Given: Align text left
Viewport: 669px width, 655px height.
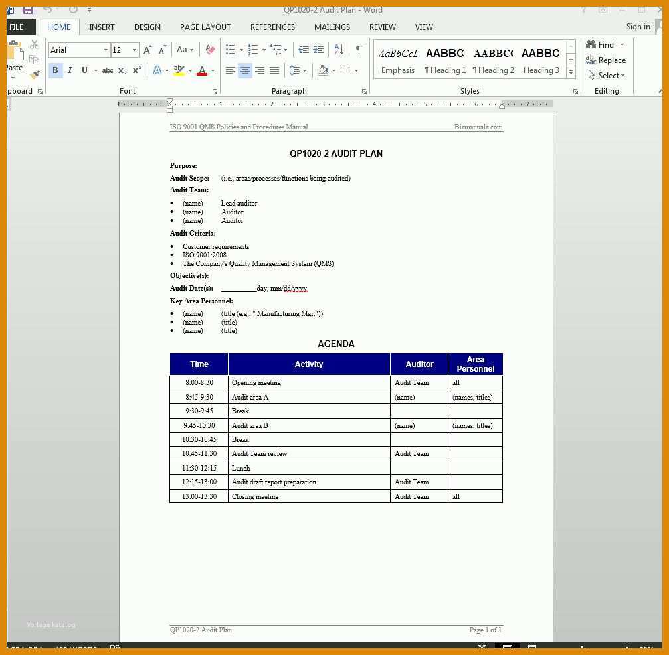Looking at the screenshot, I should click(x=230, y=70).
